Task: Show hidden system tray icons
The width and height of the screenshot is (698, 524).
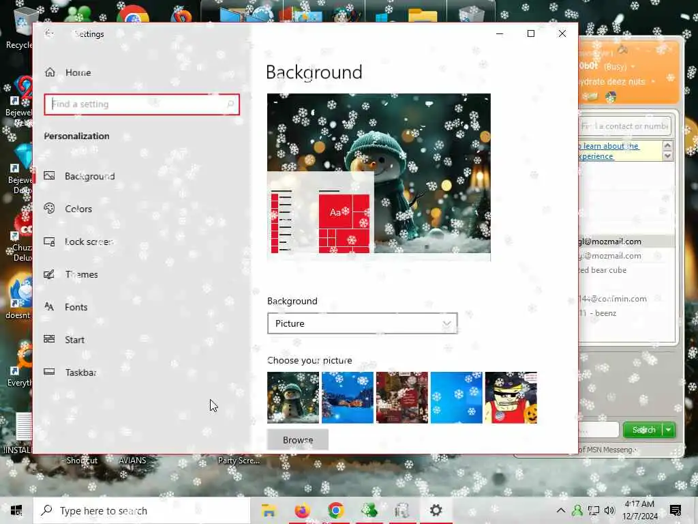Action: [x=561, y=510]
